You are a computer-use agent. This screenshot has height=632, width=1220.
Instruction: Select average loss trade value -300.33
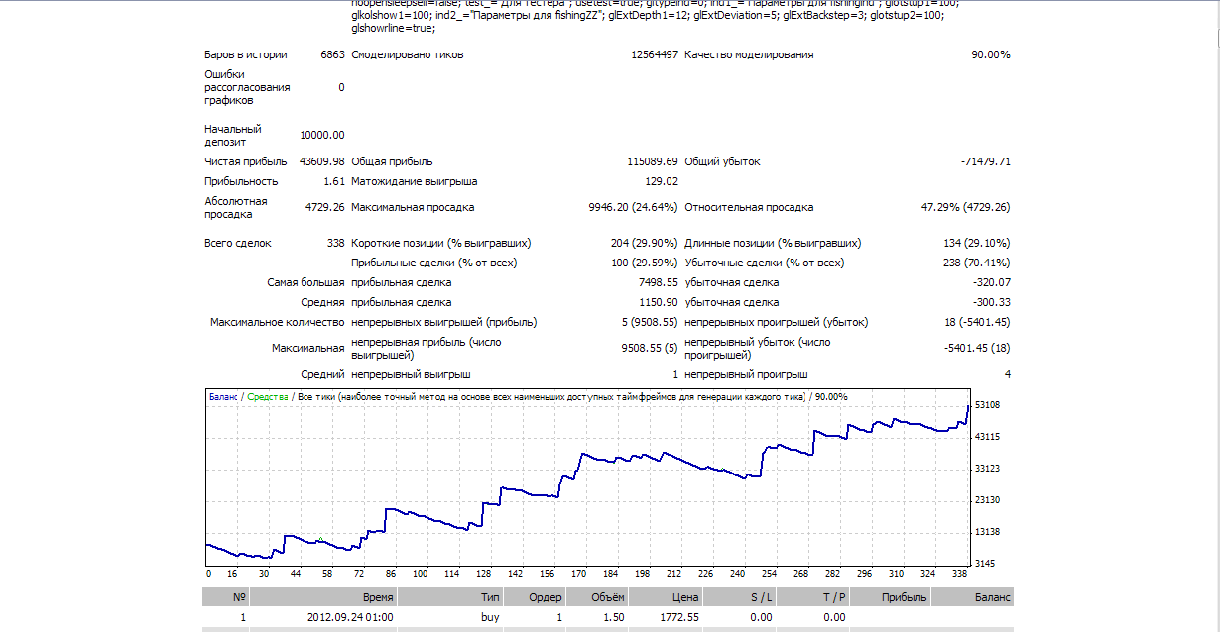coord(992,302)
